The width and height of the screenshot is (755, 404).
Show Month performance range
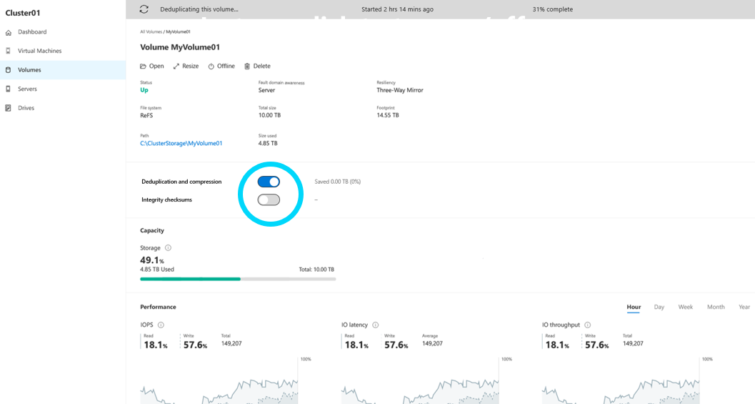click(x=716, y=307)
